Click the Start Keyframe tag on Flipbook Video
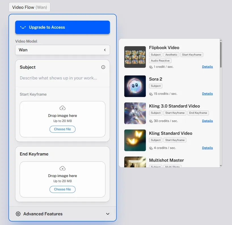This screenshot has width=232, height=225. click(x=192, y=55)
